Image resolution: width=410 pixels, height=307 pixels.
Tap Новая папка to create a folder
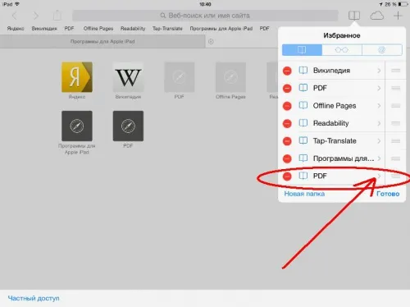click(x=304, y=194)
